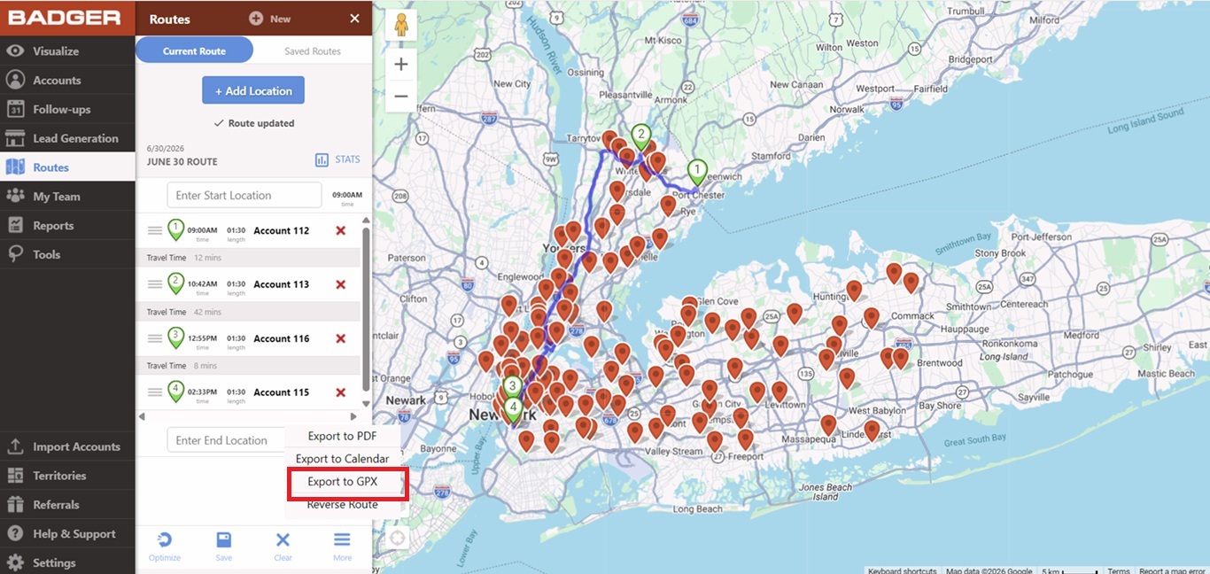The width and height of the screenshot is (1210, 574).
Task: Click 12:55PM time for Account 116
Action: click(202, 338)
